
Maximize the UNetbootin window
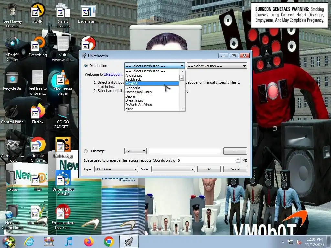point(234,56)
